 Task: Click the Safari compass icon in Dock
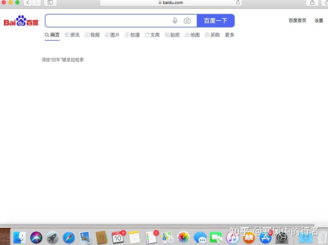pyautogui.click(x=69, y=238)
